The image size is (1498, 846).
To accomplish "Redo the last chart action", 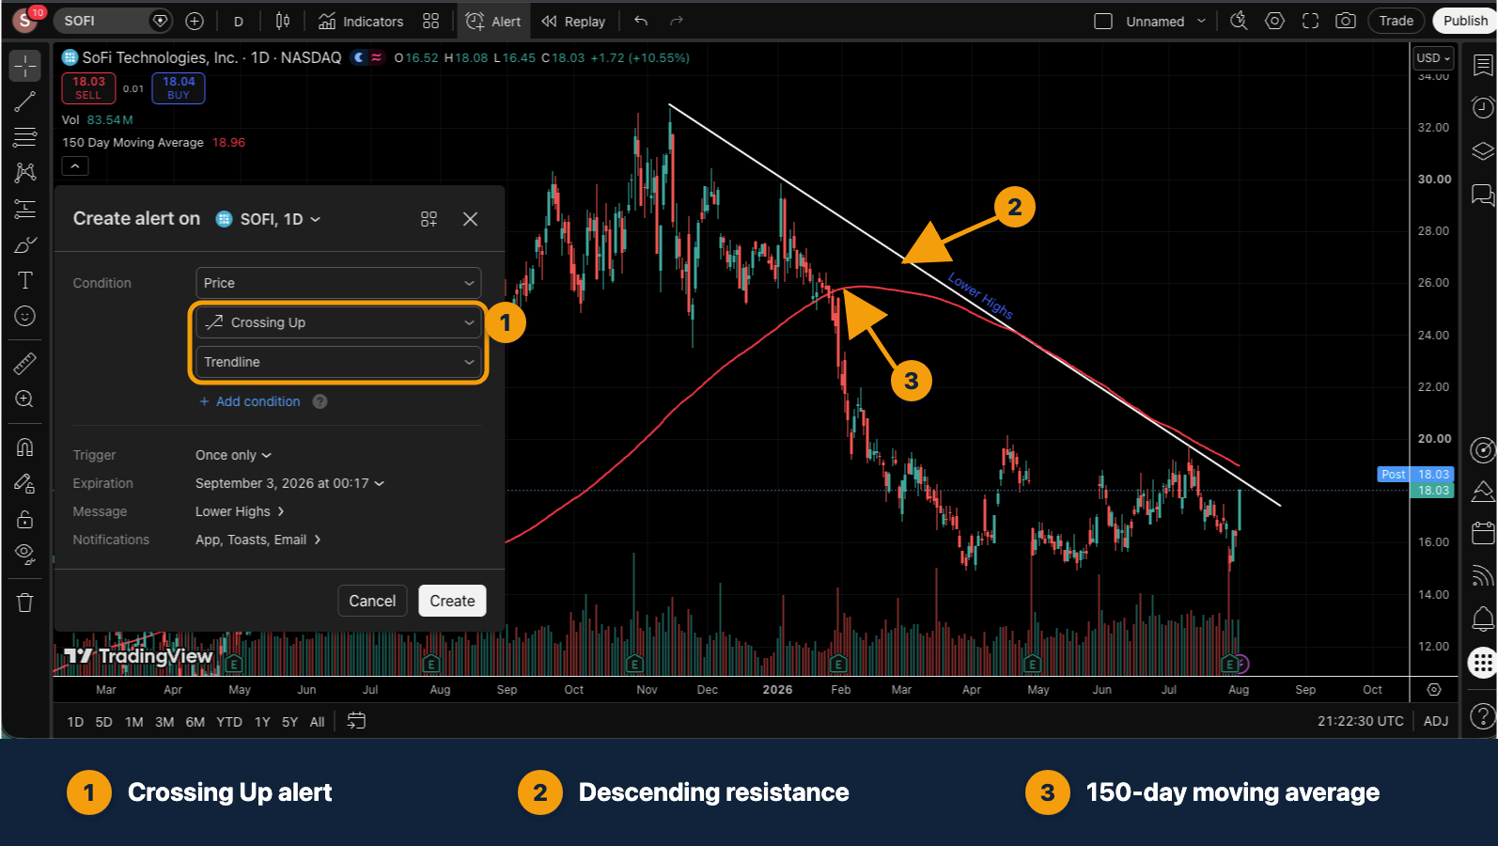I will point(676,21).
